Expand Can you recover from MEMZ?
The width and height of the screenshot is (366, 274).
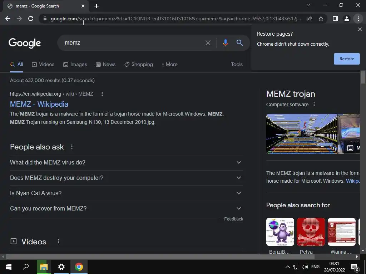pyautogui.click(x=126, y=208)
